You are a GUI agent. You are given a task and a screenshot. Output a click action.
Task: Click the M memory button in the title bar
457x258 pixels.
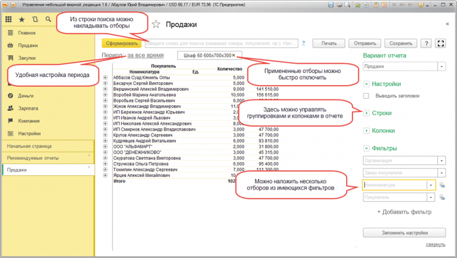394,5
